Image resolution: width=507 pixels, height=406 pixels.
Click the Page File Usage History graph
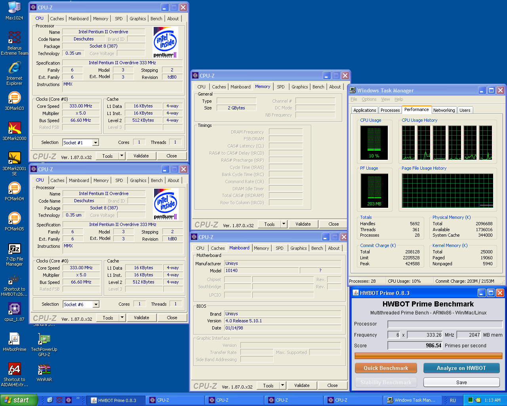click(448, 191)
